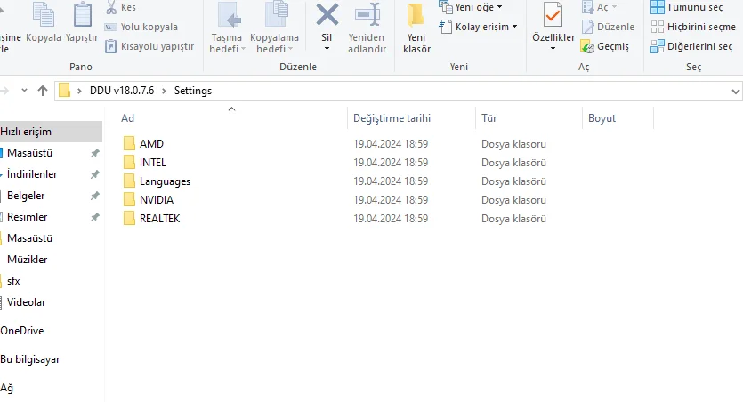Select OneDrive in the navigation pane
The width and height of the screenshot is (743, 402).
pyautogui.click(x=21, y=331)
